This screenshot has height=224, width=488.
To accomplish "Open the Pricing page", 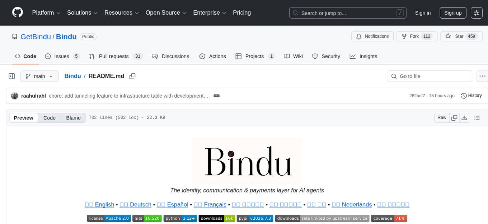I will (242, 13).
